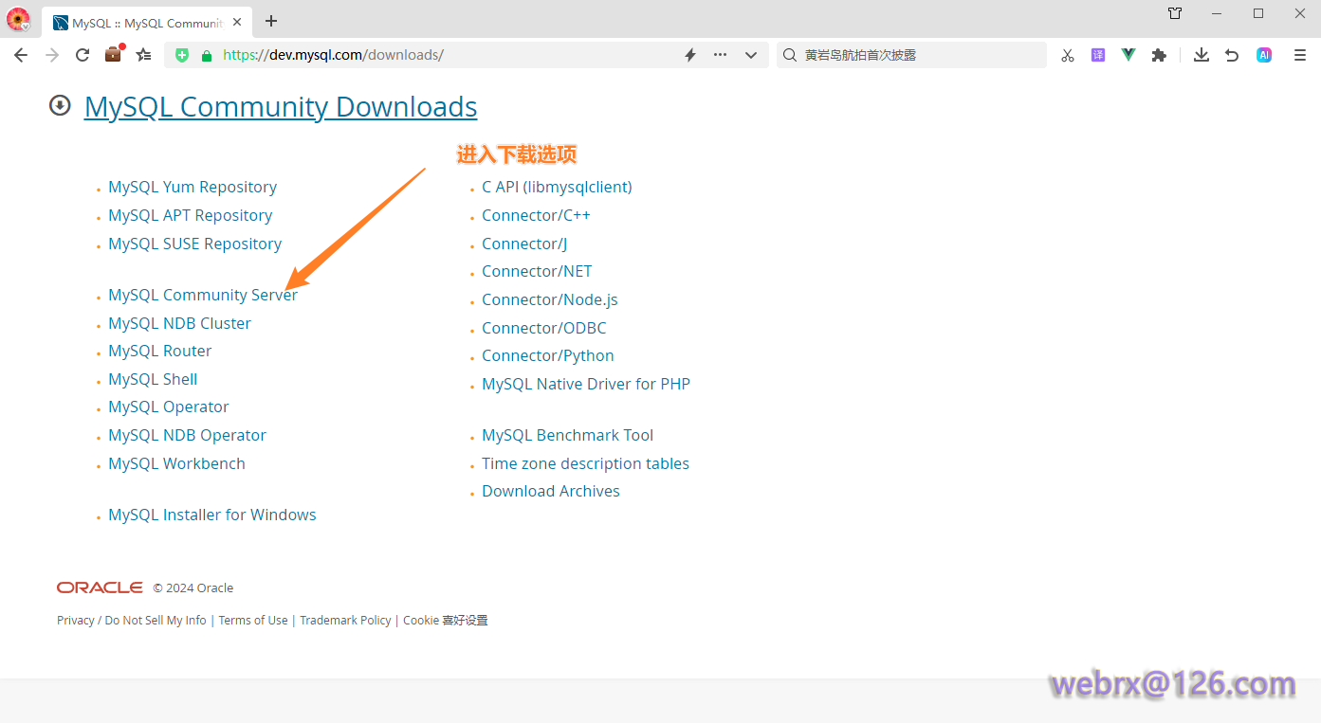Open Connector/J link
The height and width of the screenshot is (723, 1321).
pos(524,244)
